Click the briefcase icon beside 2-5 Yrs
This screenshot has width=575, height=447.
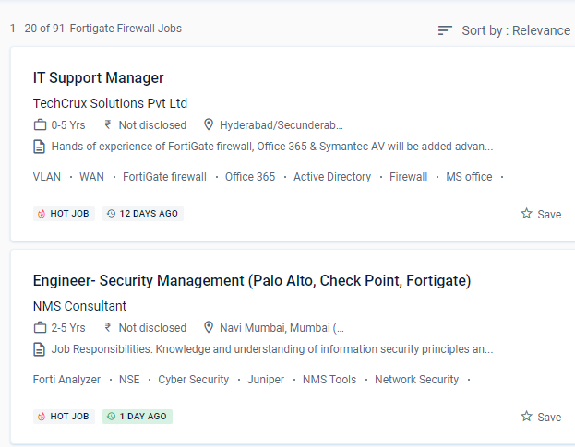[x=40, y=327]
